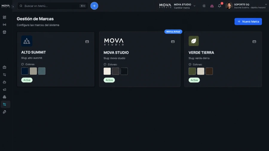Open the store icon in sidebar
269x151 pixels.
(4, 32)
